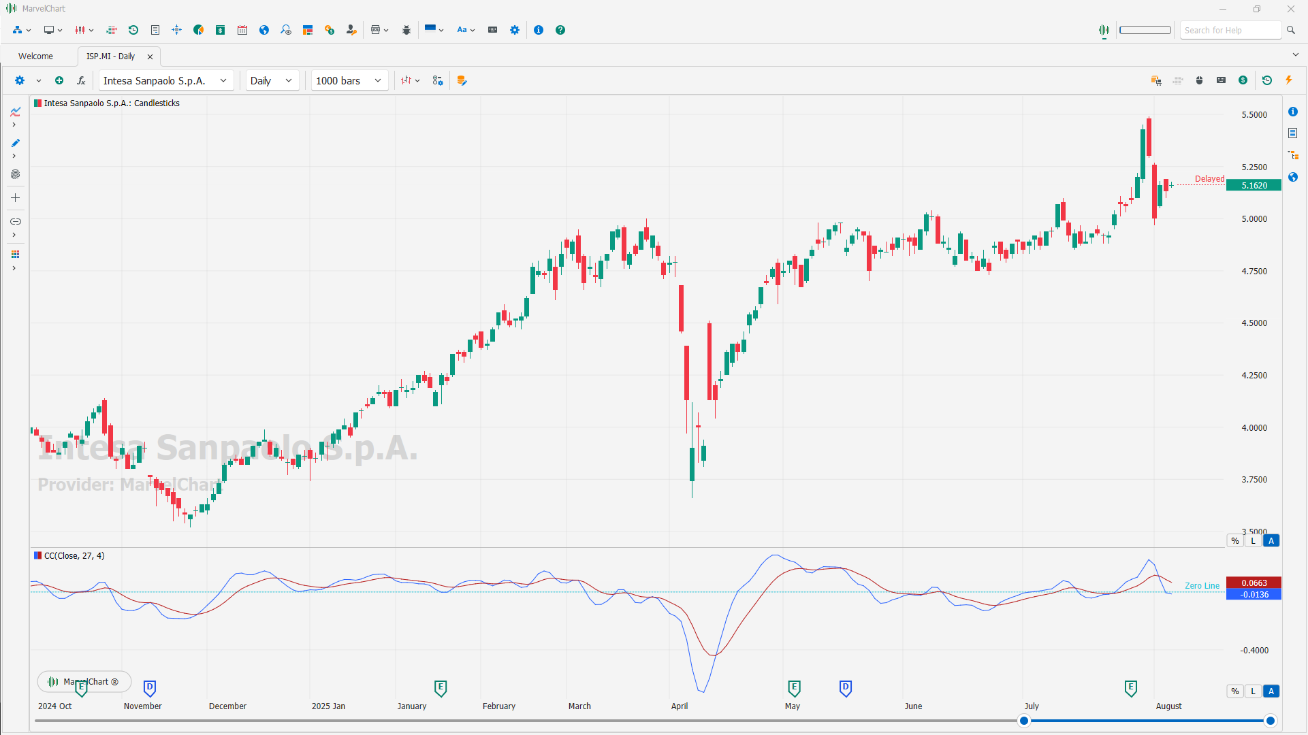Image resolution: width=1308 pixels, height=735 pixels.
Task: Open the tab list chevron at far right
Action: (x=1295, y=54)
